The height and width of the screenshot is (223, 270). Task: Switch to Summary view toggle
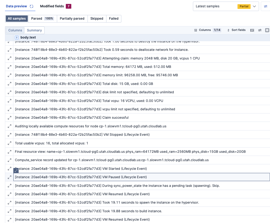[34, 30]
